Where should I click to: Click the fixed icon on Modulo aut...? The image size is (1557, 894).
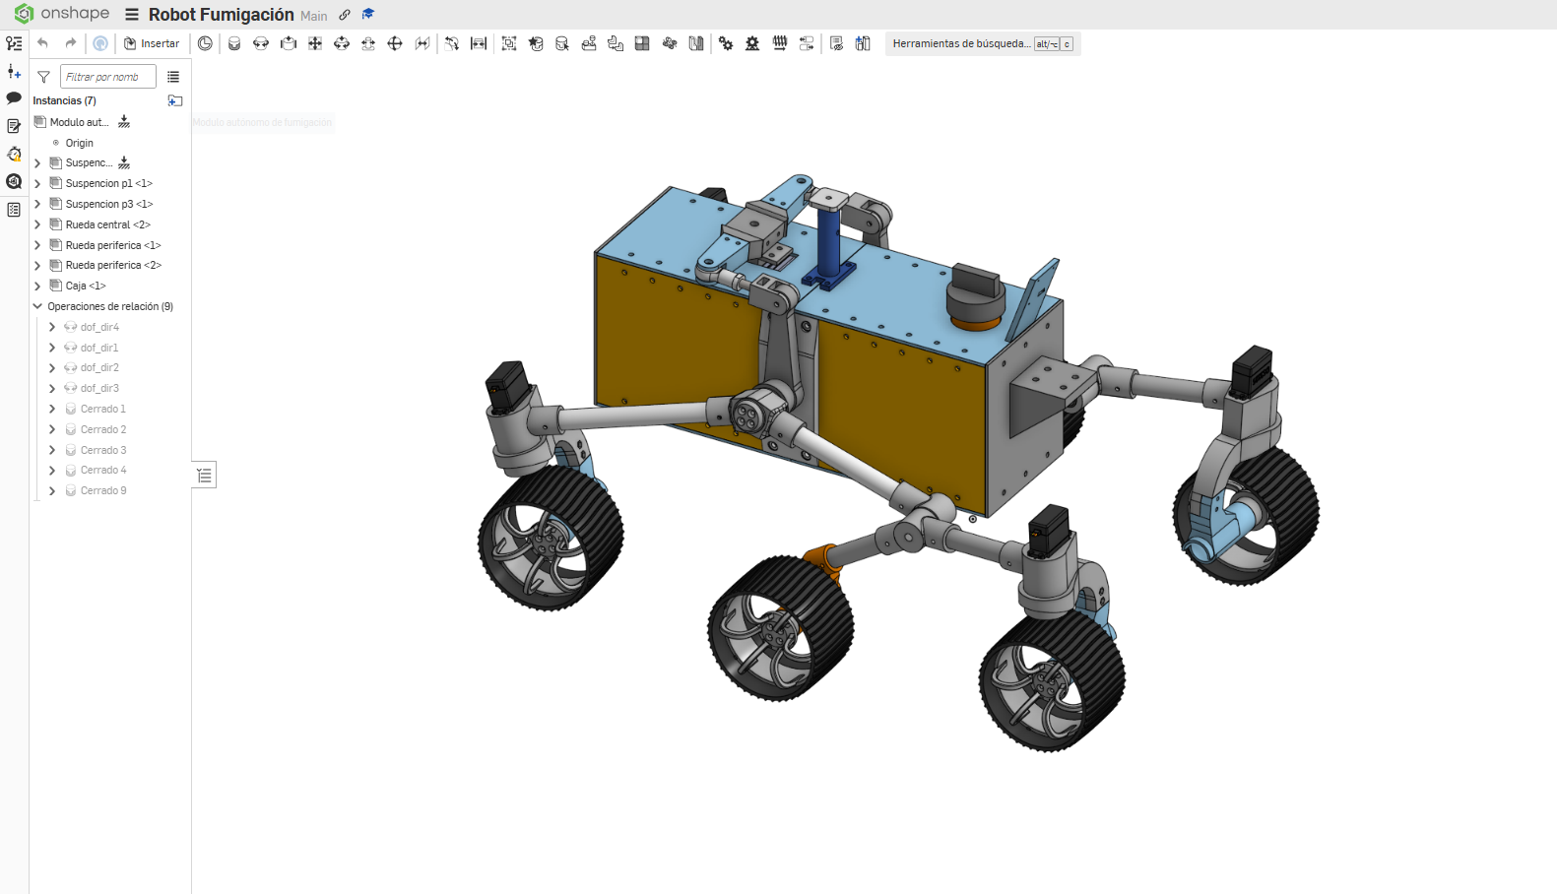pos(124,122)
